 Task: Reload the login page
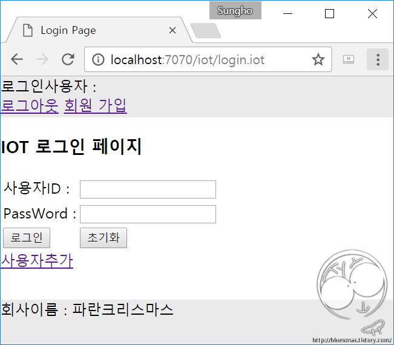[68, 59]
